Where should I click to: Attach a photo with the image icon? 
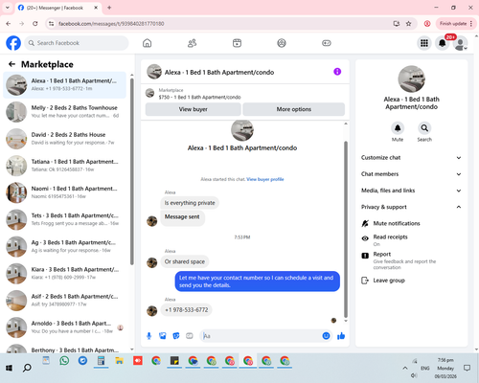click(163, 336)
